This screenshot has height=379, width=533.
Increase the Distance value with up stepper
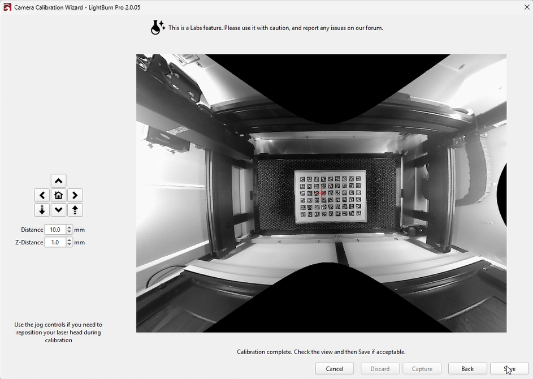pos(70,227)
